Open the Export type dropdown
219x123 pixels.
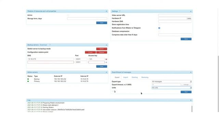coord(171,82)
